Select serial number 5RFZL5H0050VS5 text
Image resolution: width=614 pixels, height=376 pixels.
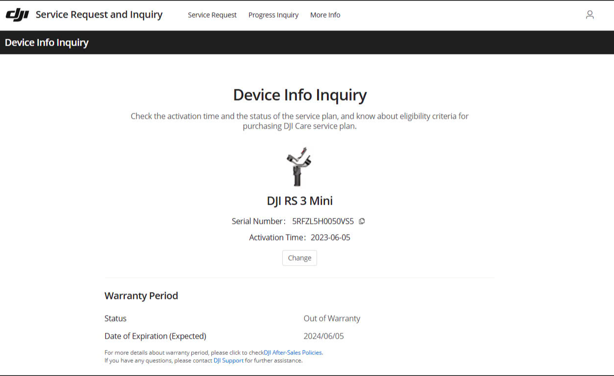click(x=323, y=221)
